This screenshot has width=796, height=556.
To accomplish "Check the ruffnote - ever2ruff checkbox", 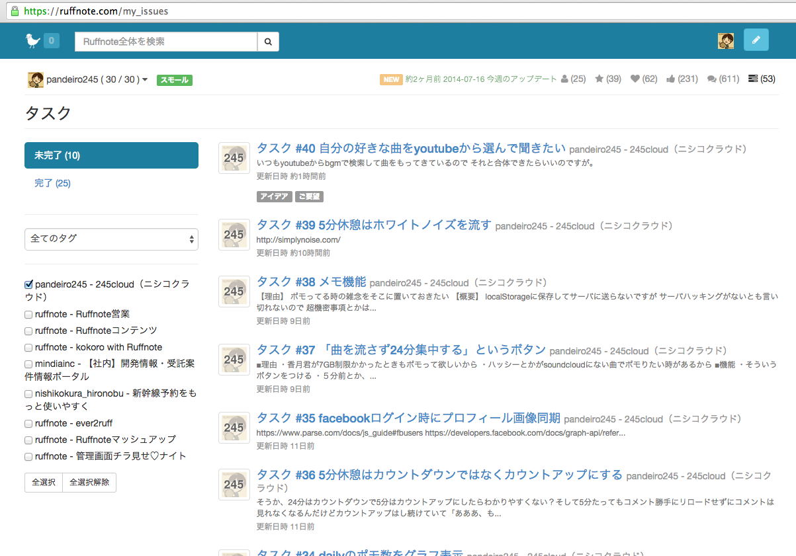I will coord(28,424).
